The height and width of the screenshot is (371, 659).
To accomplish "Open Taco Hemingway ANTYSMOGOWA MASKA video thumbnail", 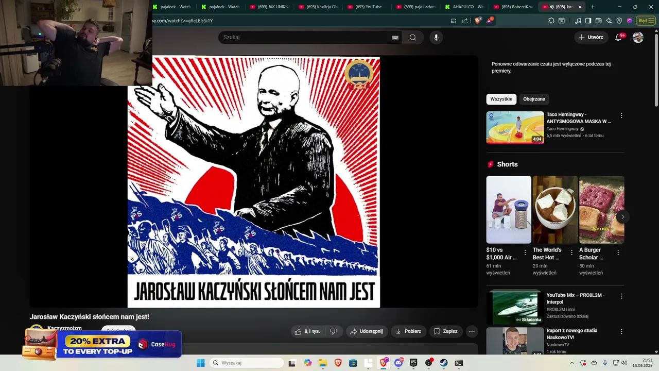I will click(x=515, y=127).
